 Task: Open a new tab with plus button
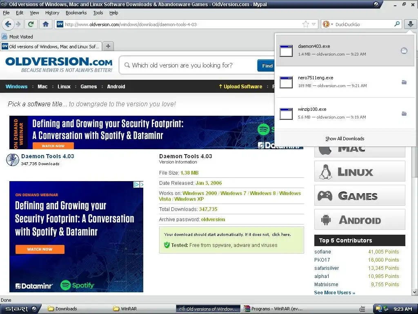pos(108,46)
